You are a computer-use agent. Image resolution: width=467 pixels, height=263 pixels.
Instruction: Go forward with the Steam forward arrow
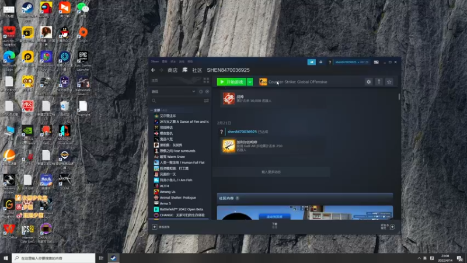click(161, 70)
